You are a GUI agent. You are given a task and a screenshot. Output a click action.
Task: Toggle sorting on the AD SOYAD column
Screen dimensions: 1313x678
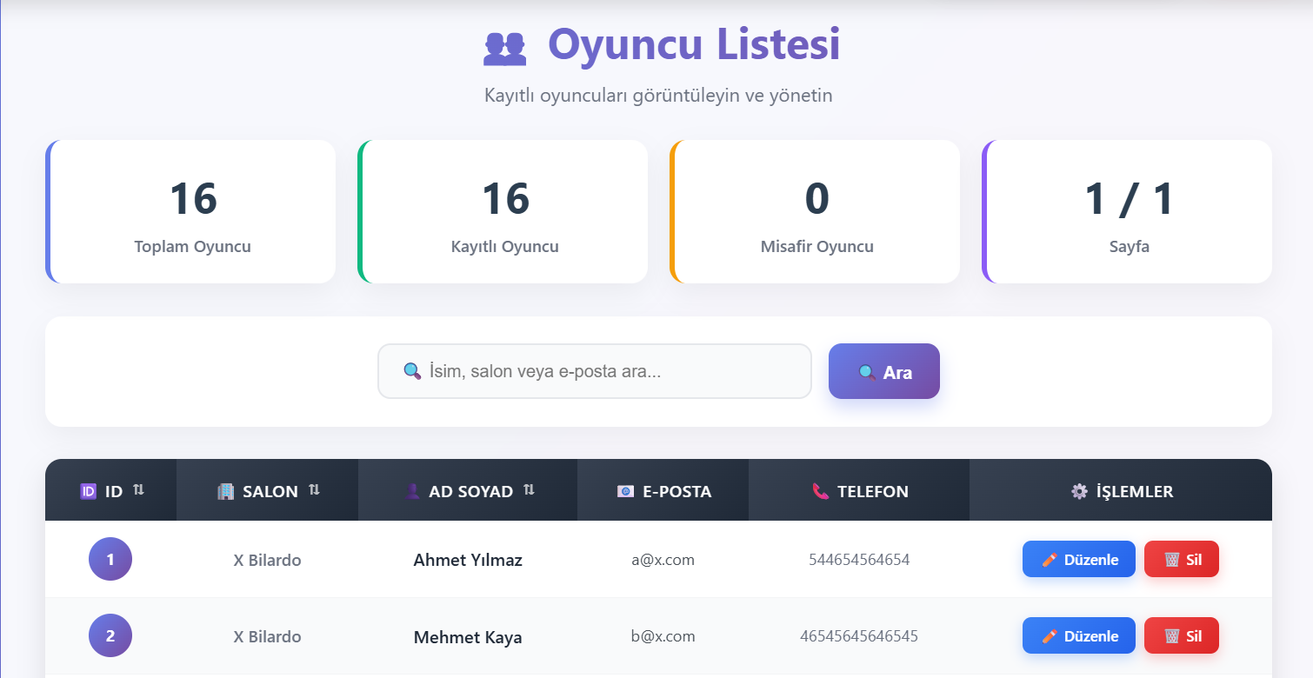click(528, 489)
